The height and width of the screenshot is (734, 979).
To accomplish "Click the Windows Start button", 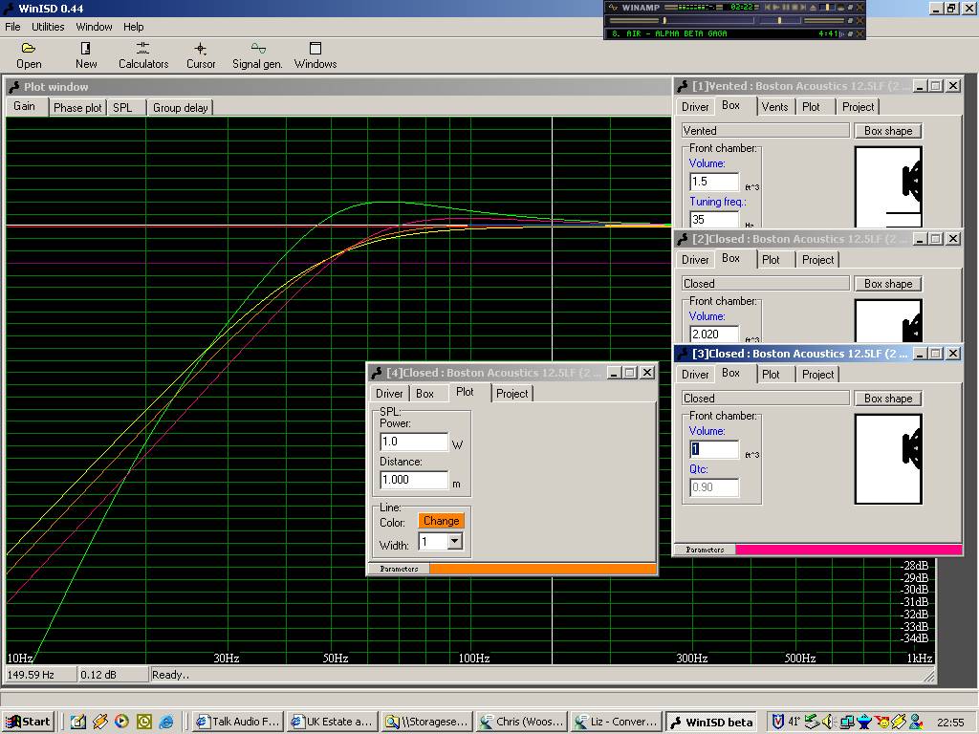I will (28, 722).
